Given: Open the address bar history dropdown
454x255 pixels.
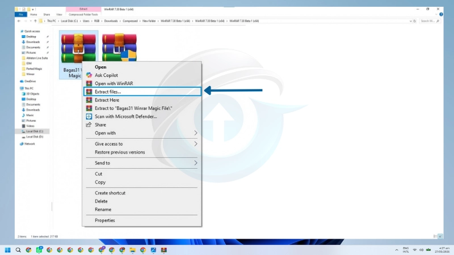Looking at the screenshot, I should pos(410,21).
